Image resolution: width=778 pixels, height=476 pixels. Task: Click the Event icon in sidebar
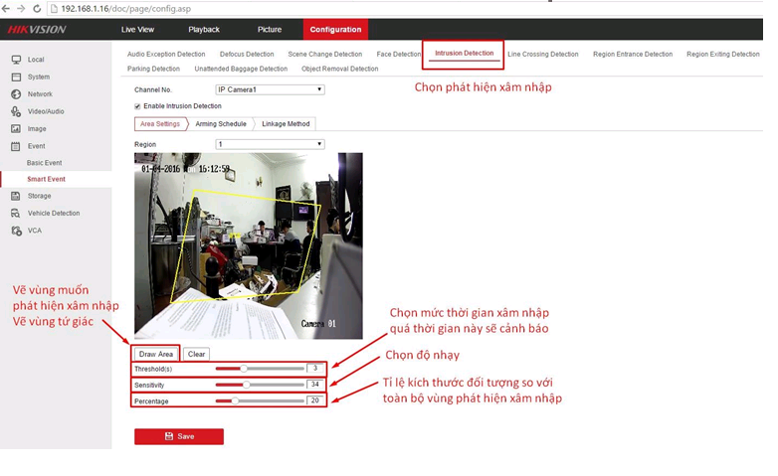(x=16, y=146)
